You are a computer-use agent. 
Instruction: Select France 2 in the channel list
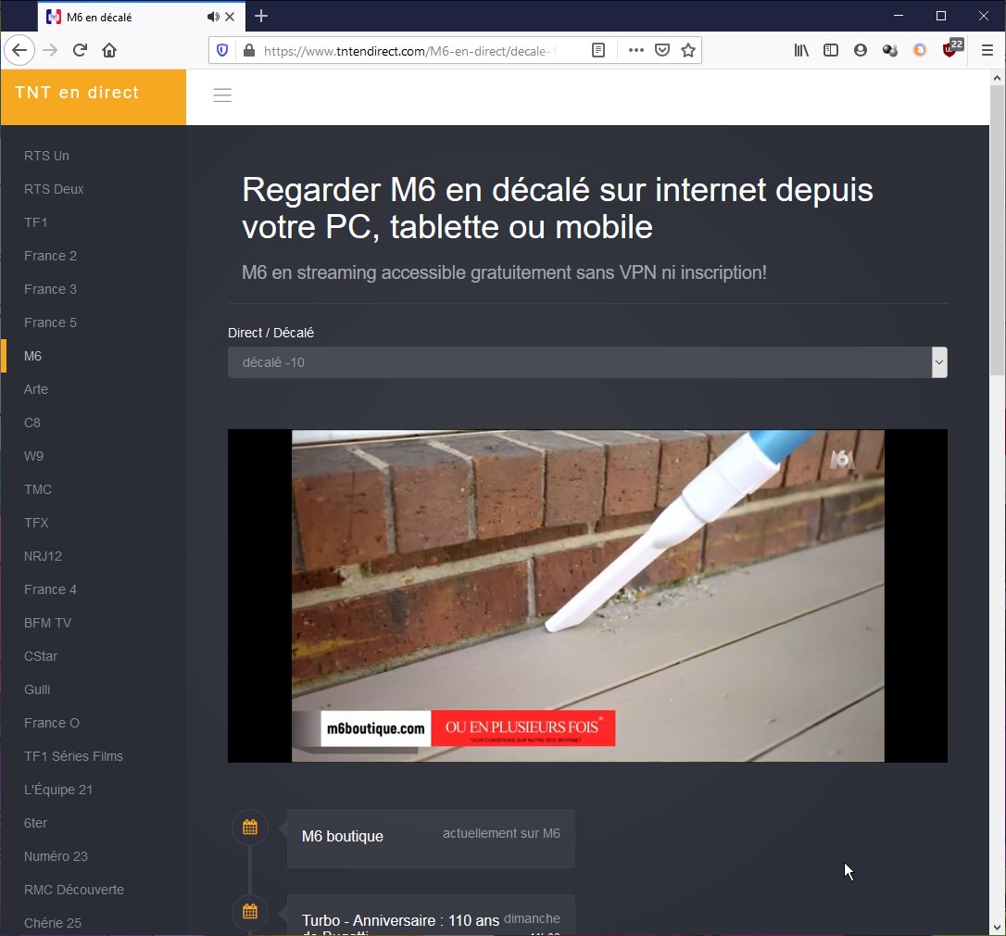(50, 256)
